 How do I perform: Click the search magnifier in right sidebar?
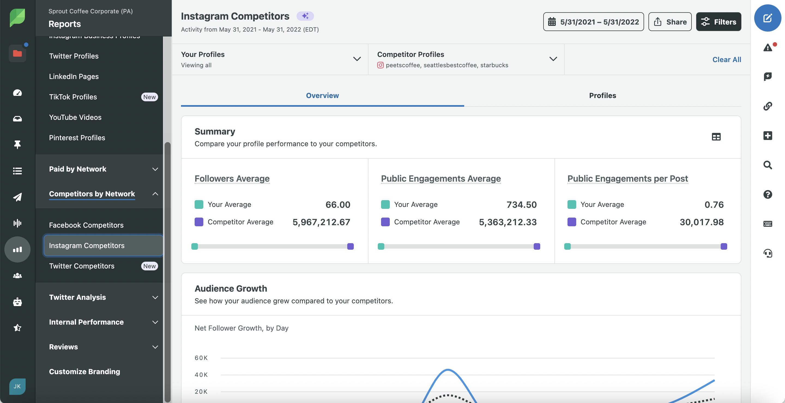[x=767, y=165]
